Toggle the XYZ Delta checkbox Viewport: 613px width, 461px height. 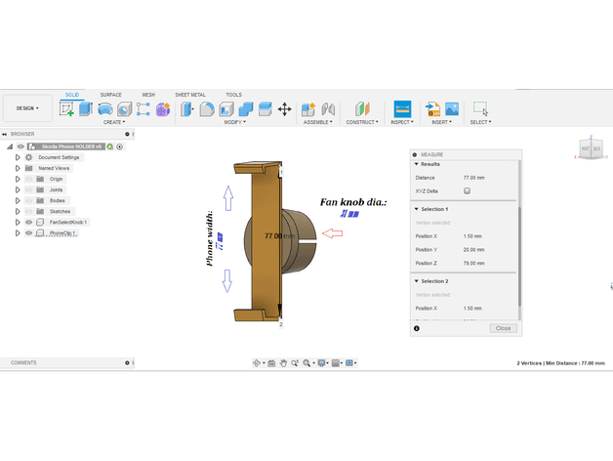pos(467,191)
